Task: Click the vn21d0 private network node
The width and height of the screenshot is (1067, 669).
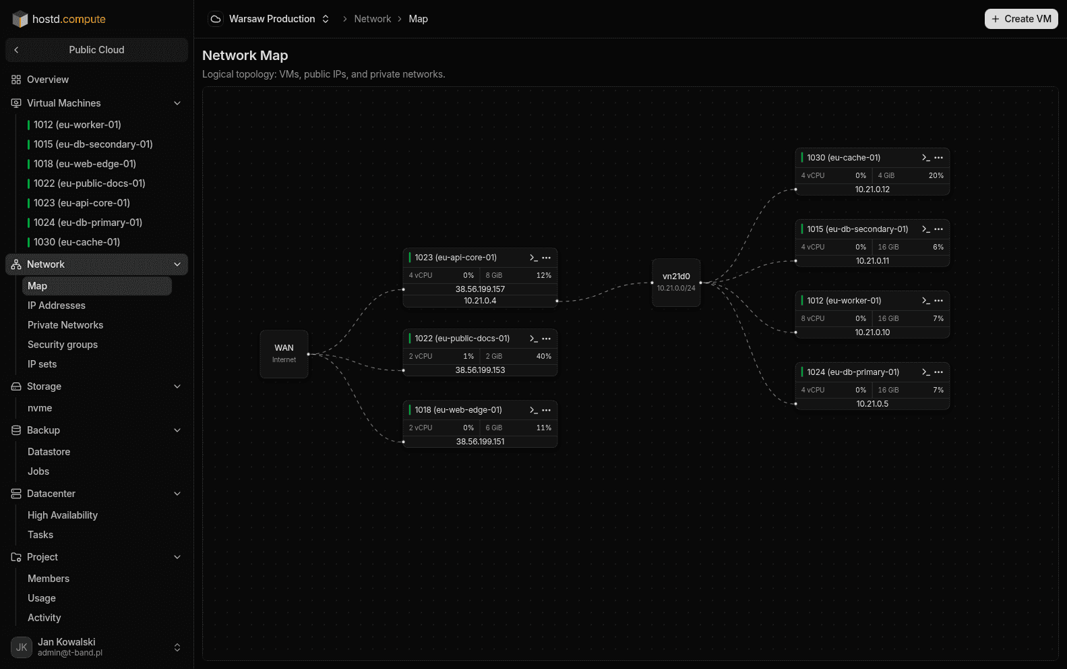Action: tap(676, 283)
